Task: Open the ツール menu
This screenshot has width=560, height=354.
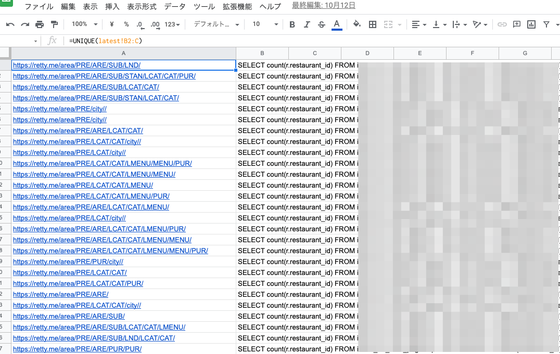Action: 205,6
